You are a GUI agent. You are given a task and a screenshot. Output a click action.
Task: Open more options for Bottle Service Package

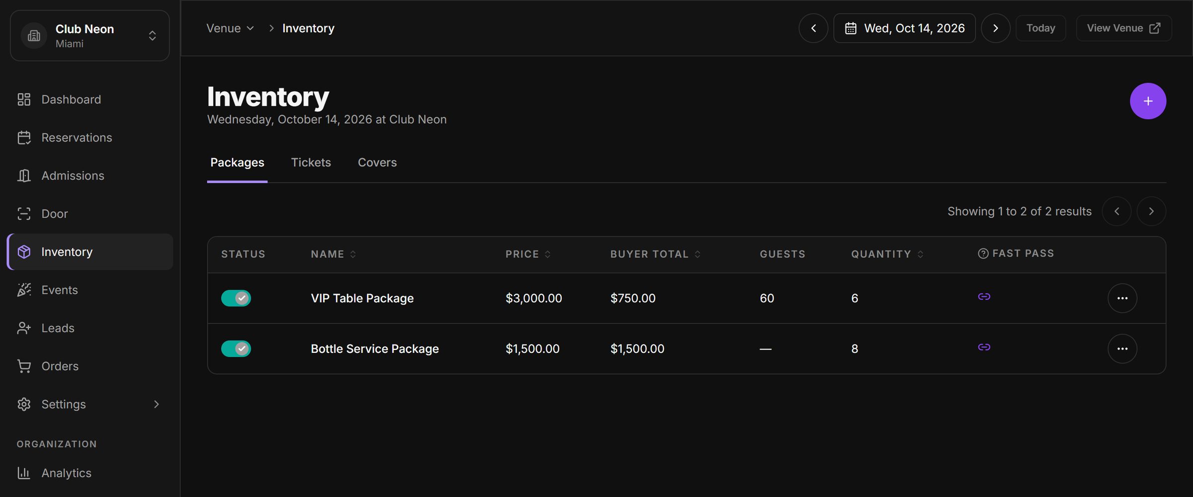1122,348
